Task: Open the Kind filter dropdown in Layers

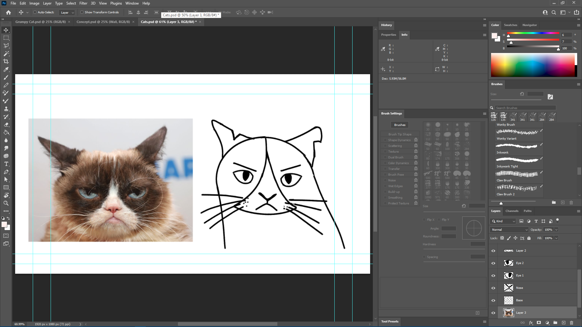Action: 503,221
